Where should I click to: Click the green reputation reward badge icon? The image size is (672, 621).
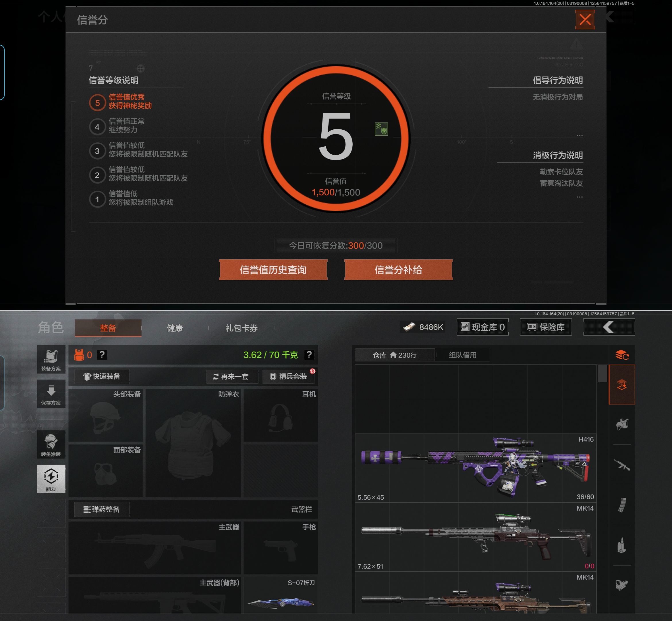[x=381, y=129]
